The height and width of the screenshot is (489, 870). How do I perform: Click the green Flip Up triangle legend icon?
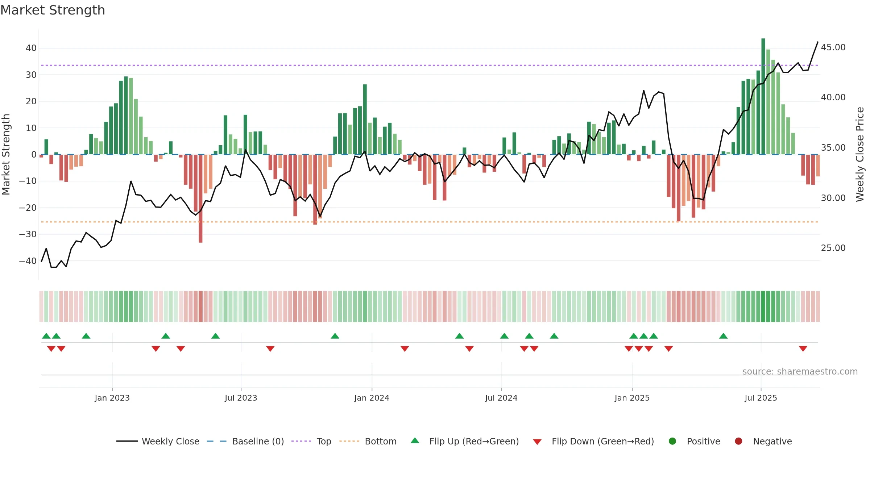tap(415, 440)
